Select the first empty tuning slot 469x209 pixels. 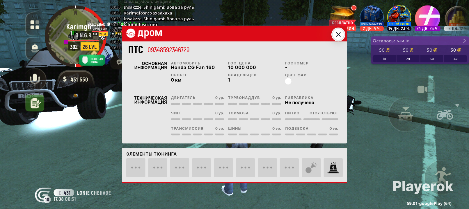point(136,167)
